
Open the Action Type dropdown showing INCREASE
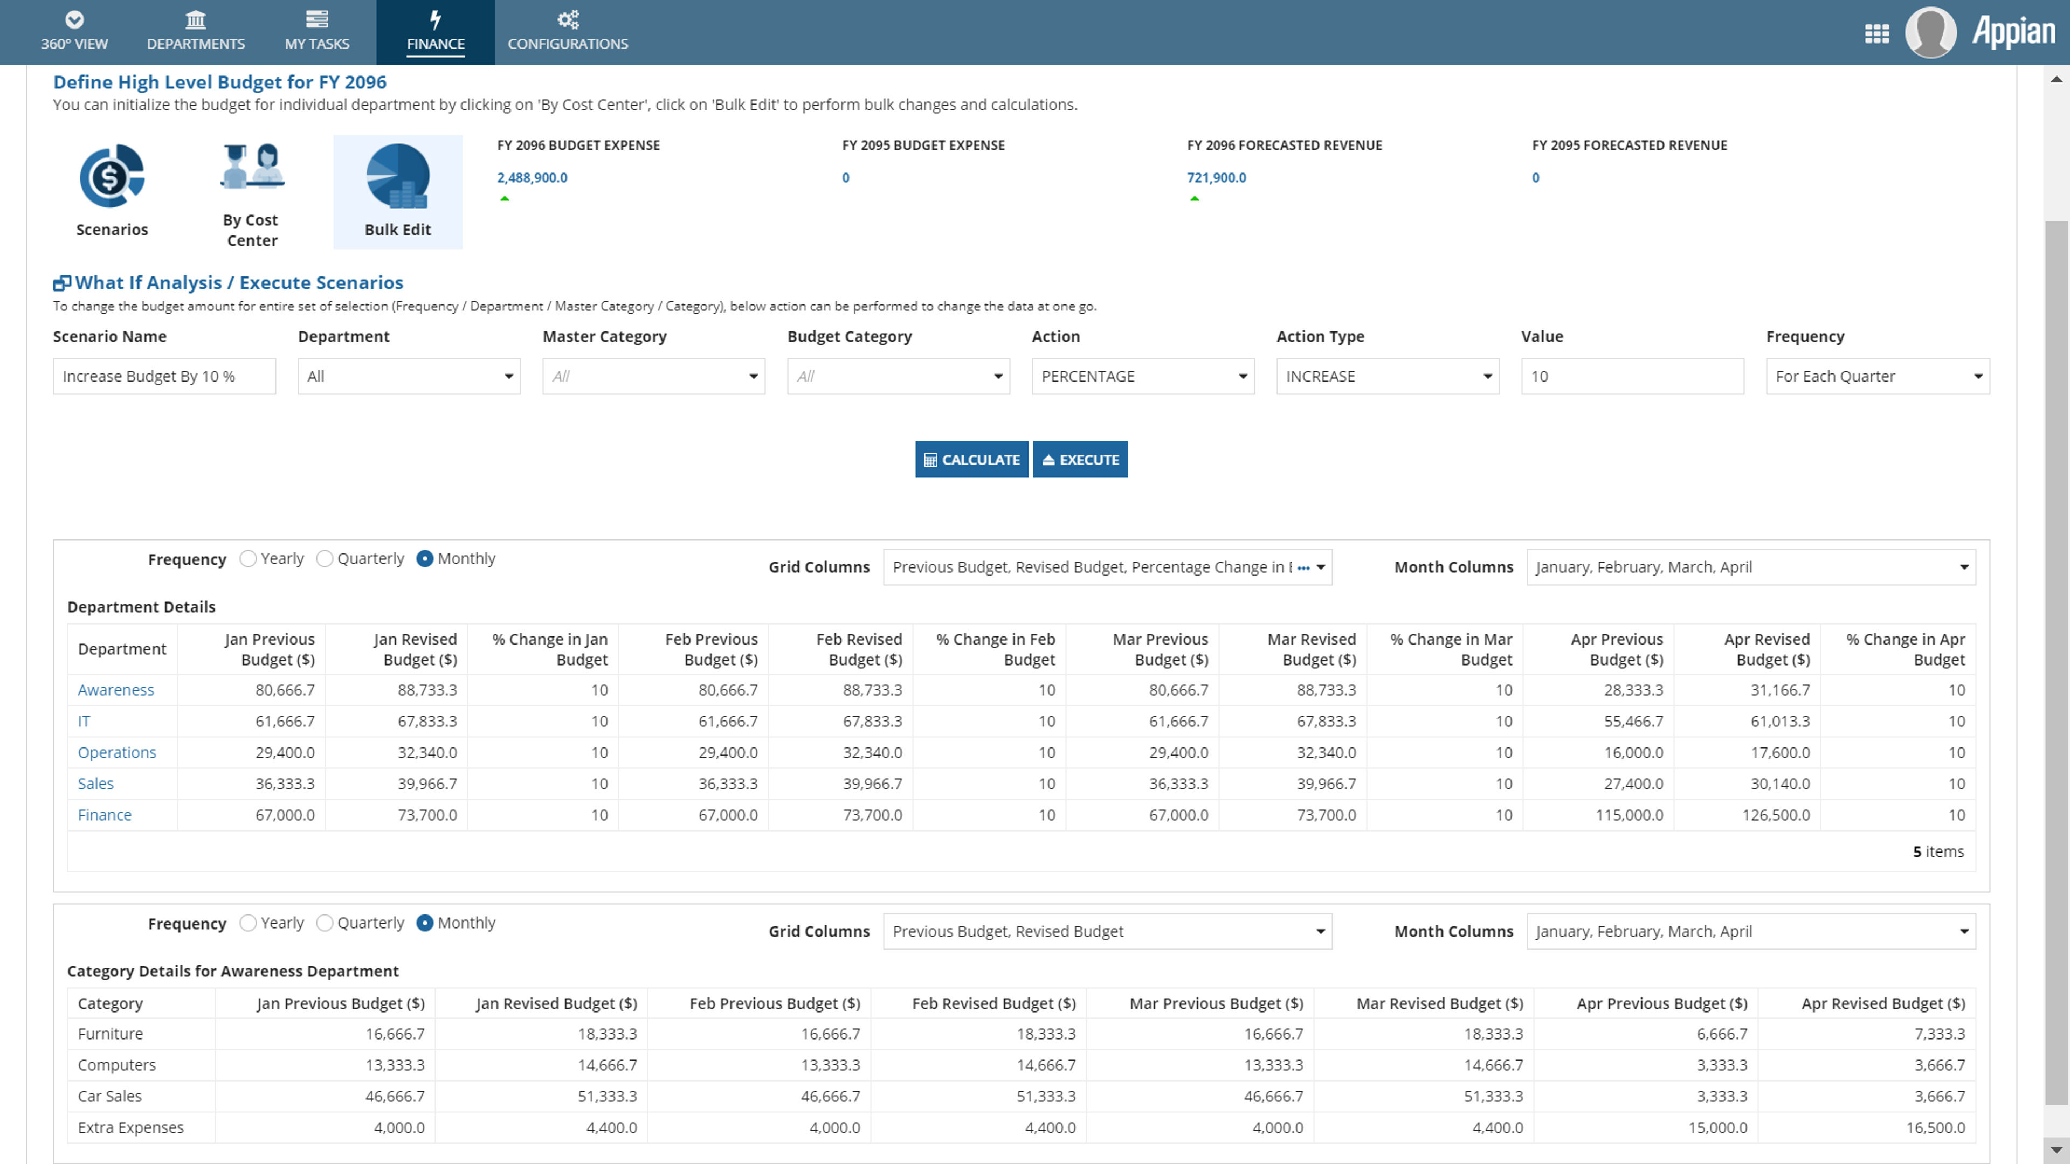pyautogui.click(x=1388, y=376)
